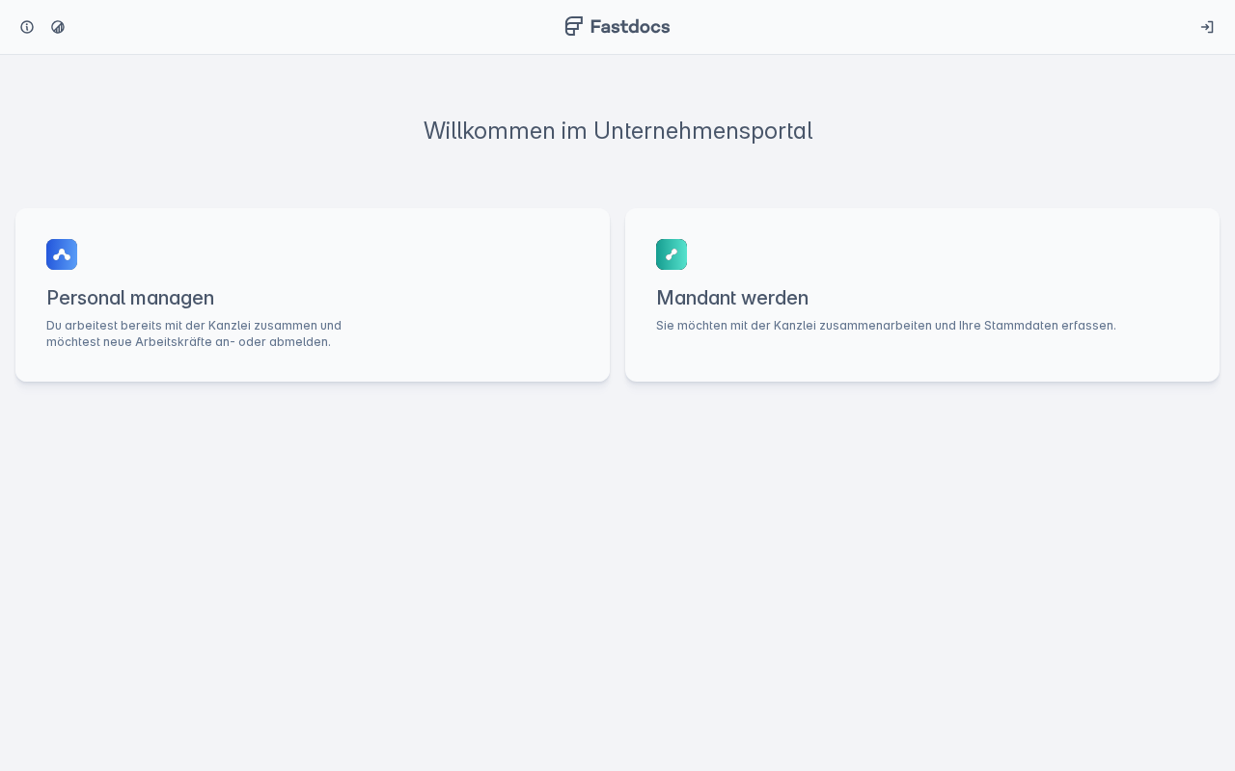The height and width of the screenshot is (771, 1235).
Task: Open the Personal managen heading
Action: (130, 297)
